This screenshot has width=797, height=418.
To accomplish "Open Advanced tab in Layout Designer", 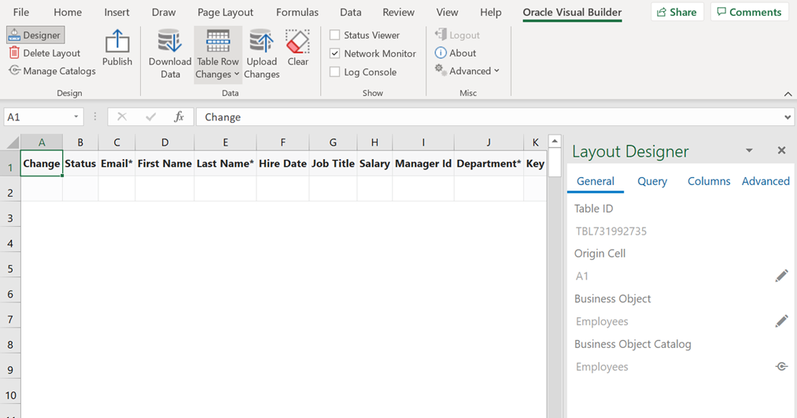I will click(x=766, y=181).
